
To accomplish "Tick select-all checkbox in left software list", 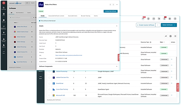I will point(11,23).
